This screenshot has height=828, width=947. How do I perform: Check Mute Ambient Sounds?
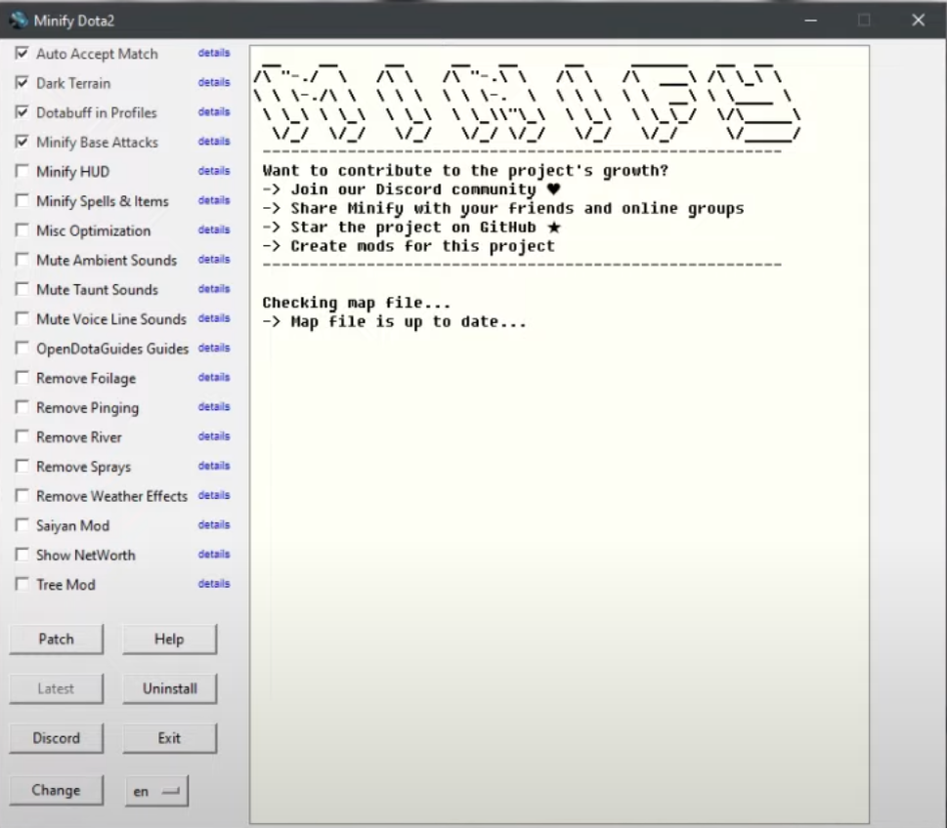click(x=22, y=260)
